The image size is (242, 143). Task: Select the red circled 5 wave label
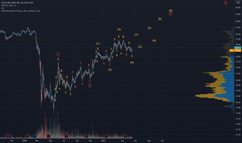[x=226, y=3]
